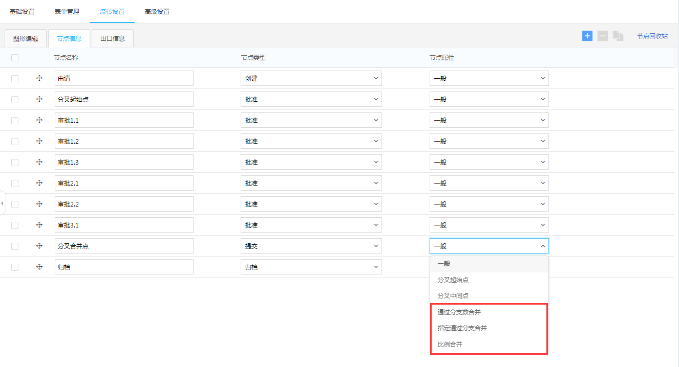Click the remove node minus icon
679x367 pixels.
[603, 36]
